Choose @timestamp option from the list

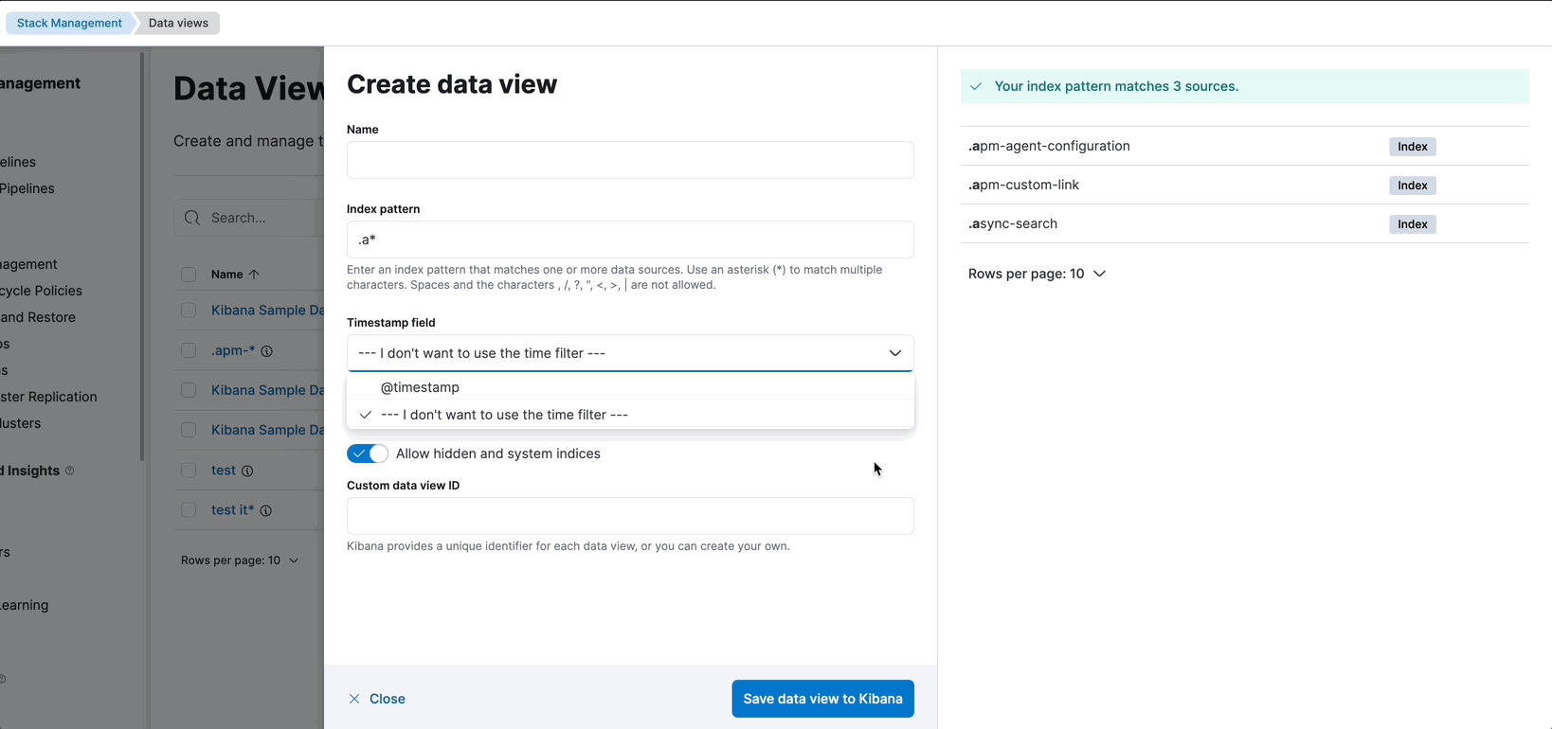[x=420, y=387]
